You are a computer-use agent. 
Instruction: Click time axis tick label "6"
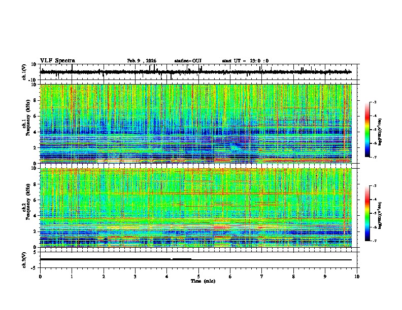coord(230,277)
